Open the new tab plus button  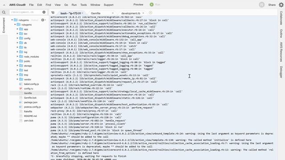point(151,13)
